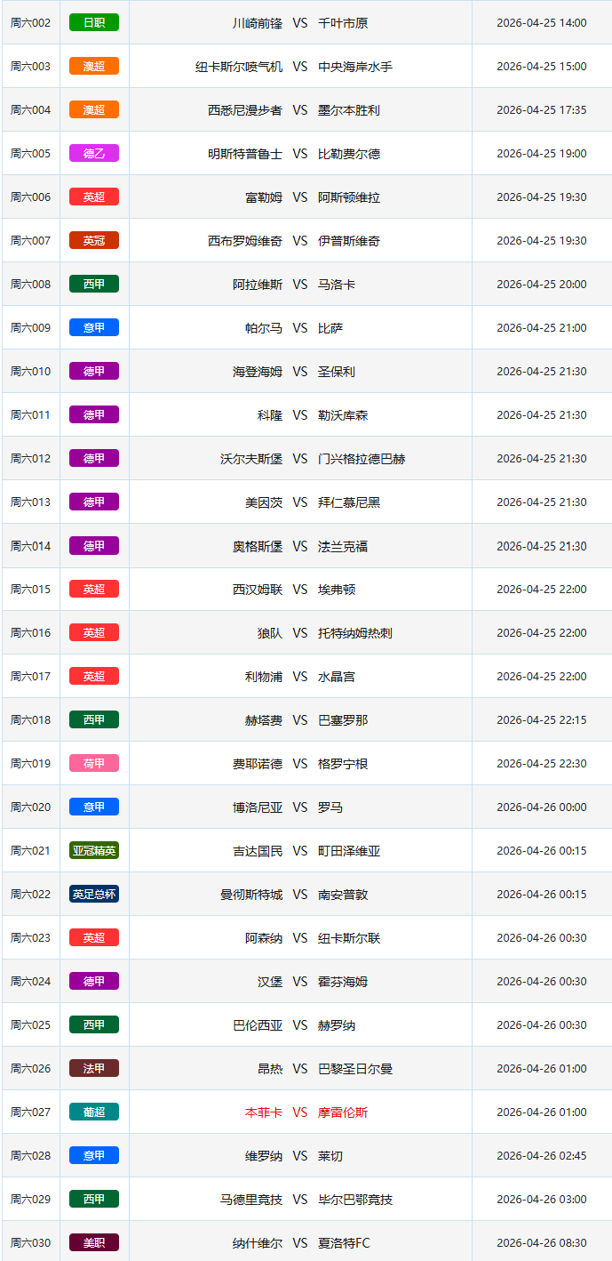Click the 意甲 badge in row 周六009
612x1261 pixels.
(x=94, y=327)
